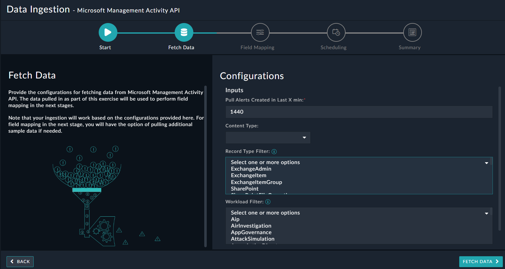This screenshot has width=505, height=269.
Task: Click the Start step play icon
Action: point(108,32)
